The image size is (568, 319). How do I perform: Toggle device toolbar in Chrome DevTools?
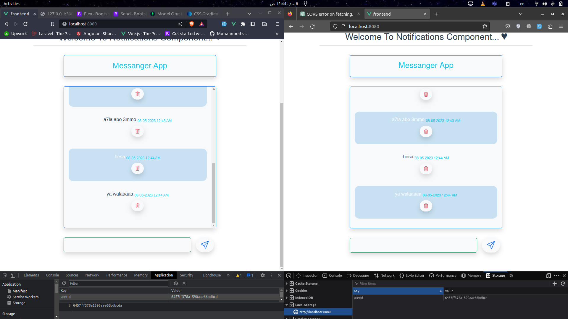[x=13, y=275]
